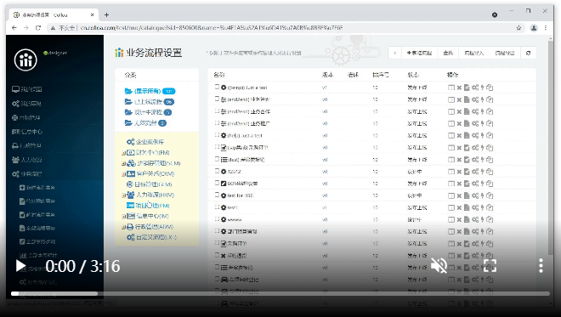561x317 pixels.
Task: Bookmark this page with the star icon
Action: pyautogui.click(x=518, y=27)
